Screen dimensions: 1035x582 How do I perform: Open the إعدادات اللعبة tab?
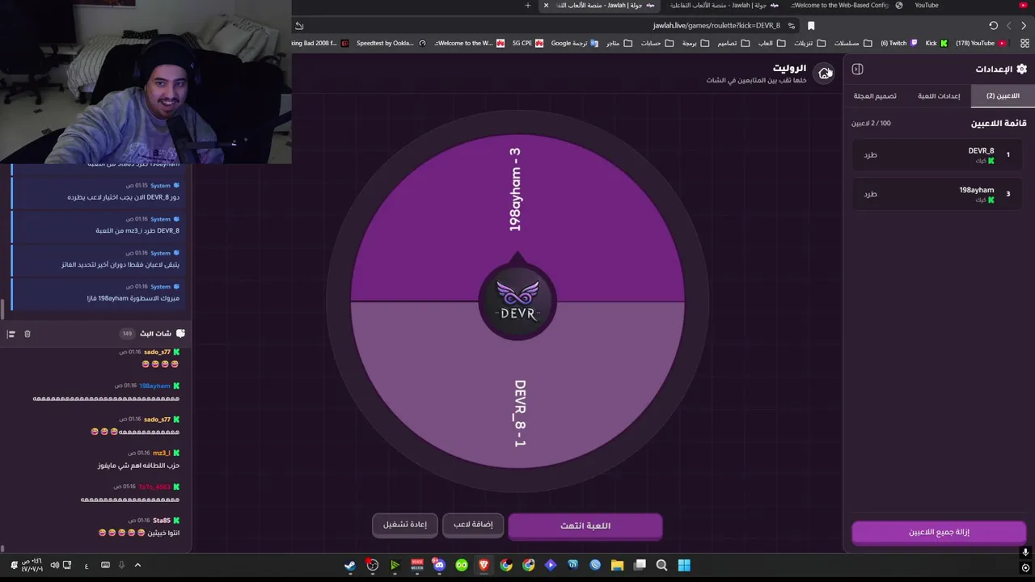(939, 95)
